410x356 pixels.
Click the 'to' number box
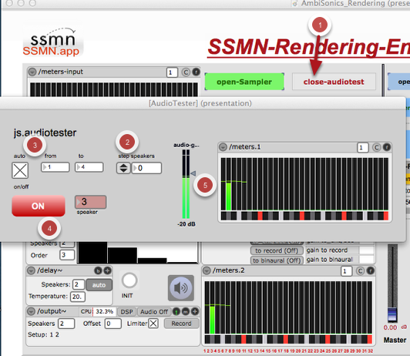coord(89,167)
